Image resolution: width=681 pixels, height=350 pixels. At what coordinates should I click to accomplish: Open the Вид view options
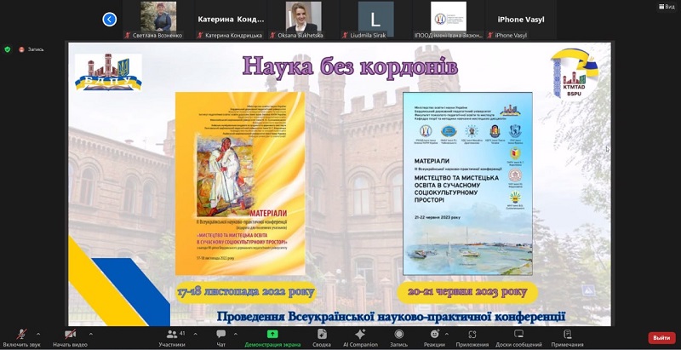click(667, 7)
